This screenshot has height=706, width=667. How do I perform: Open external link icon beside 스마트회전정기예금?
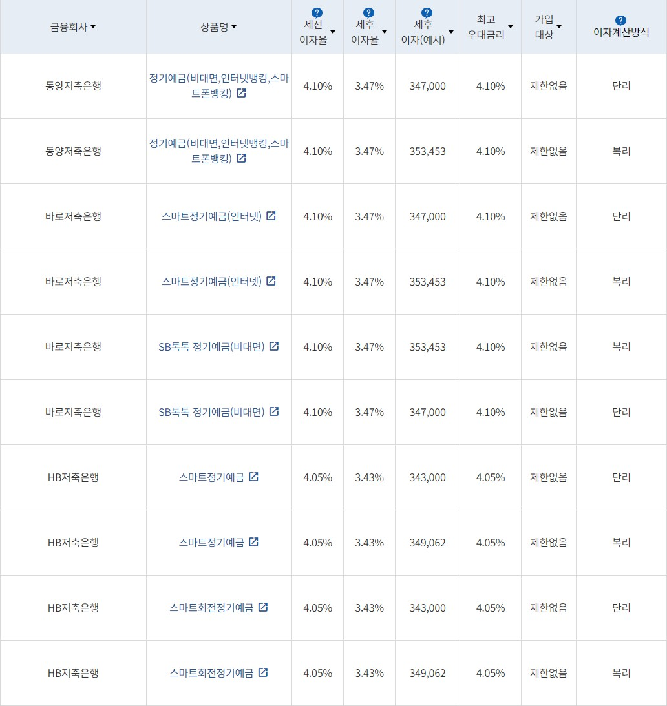[x=262, y=608]
